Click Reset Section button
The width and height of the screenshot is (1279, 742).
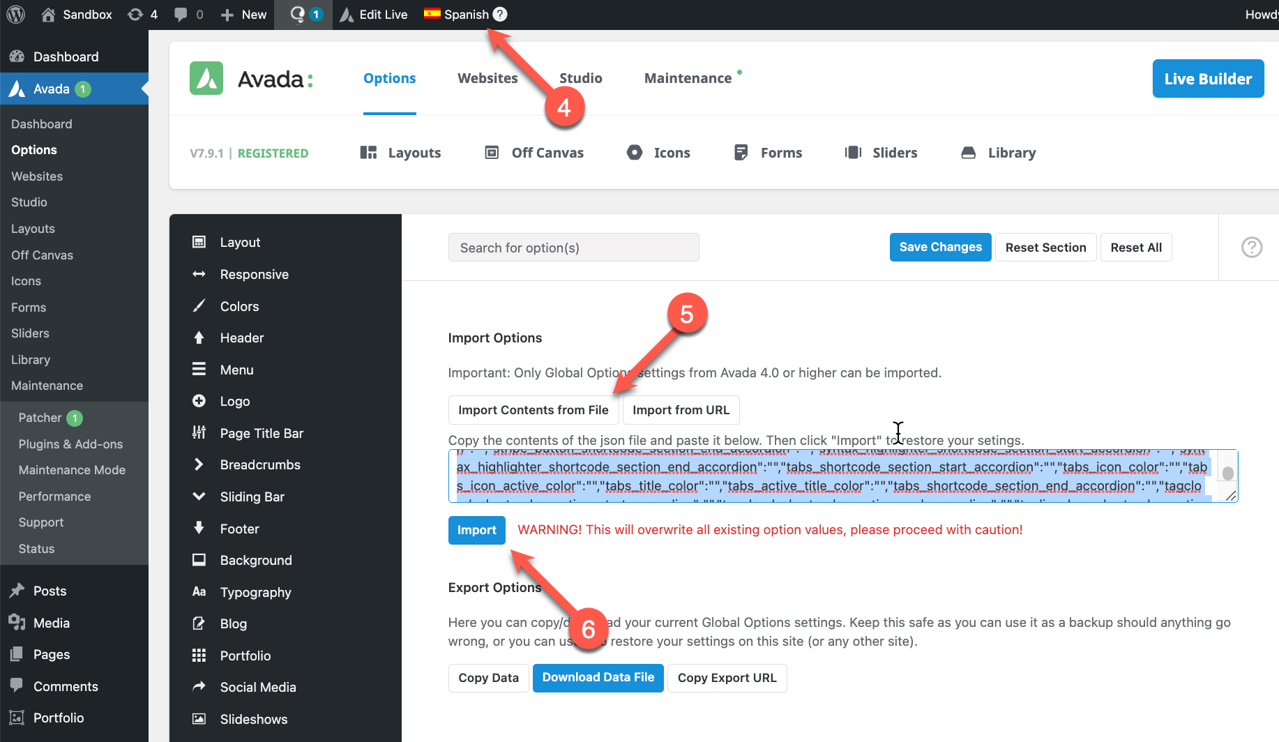tap(1045, 247)
